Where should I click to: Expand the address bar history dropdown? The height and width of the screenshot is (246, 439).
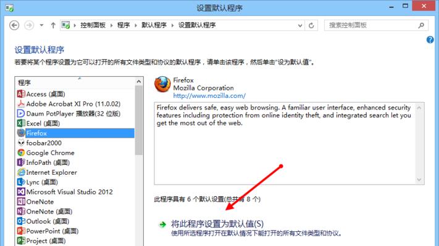pyautogui.click(x=300, y=26)
